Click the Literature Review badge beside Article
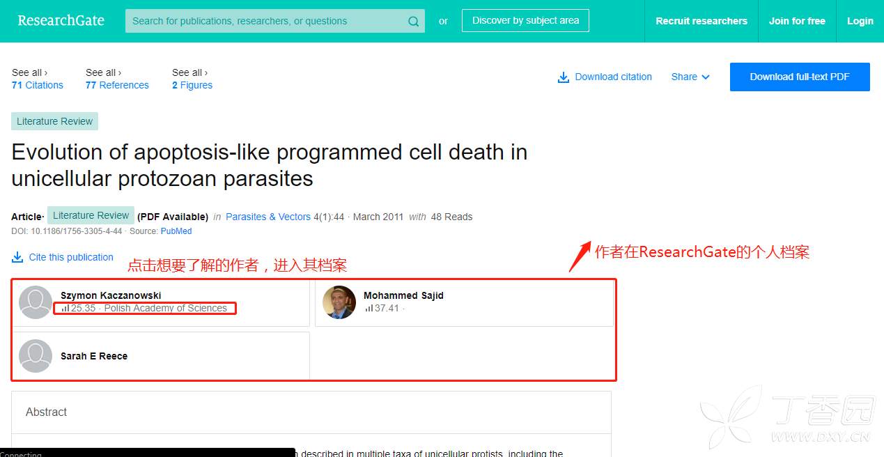The width and height of the screenshot is (884, 457). (x=91, y=215)
